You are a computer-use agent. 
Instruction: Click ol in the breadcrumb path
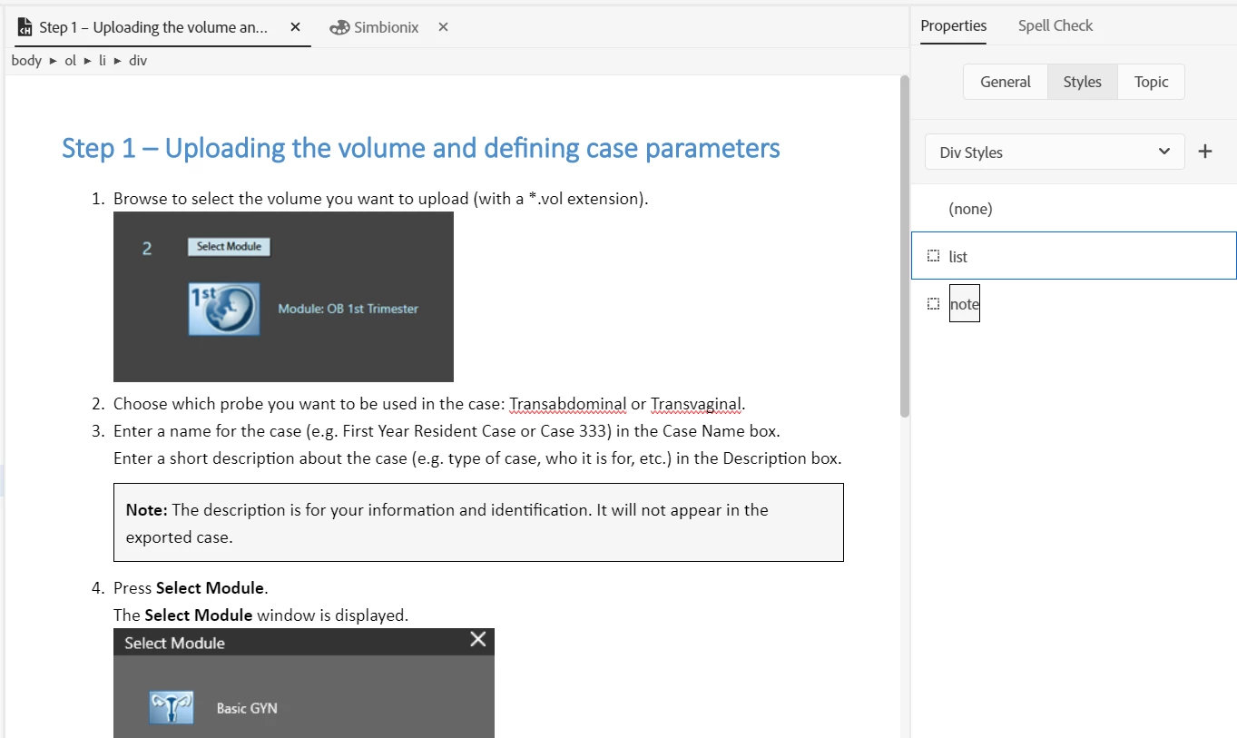(70, 61)
